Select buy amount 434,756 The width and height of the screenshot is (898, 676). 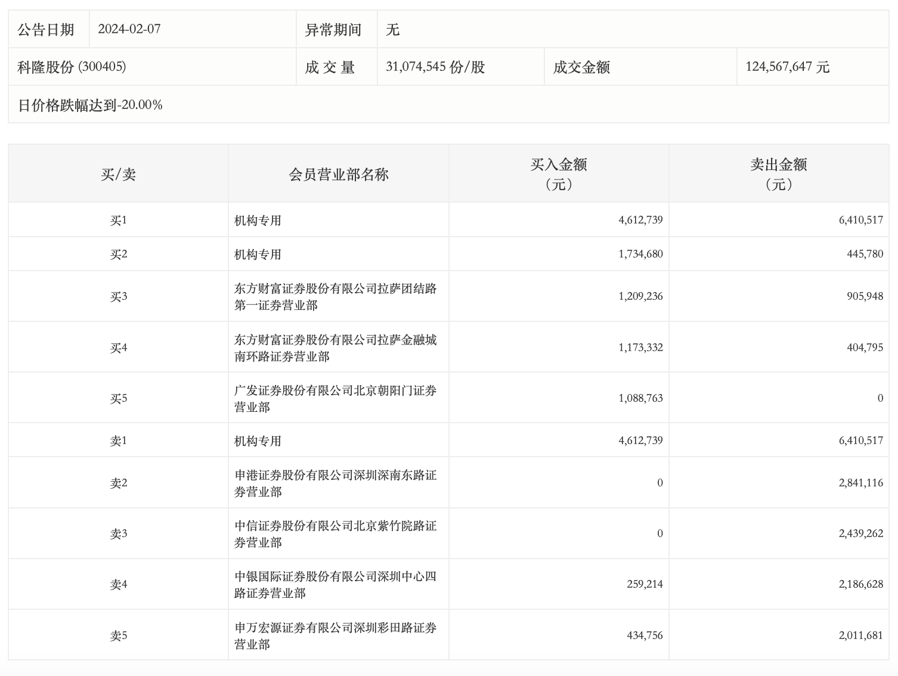[645, 635]
